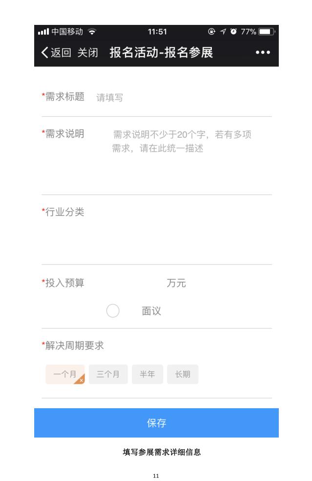Pick the 长期 period option
Image resolution: width=312 pixels, height=481 pixels.
coord(183,375)
